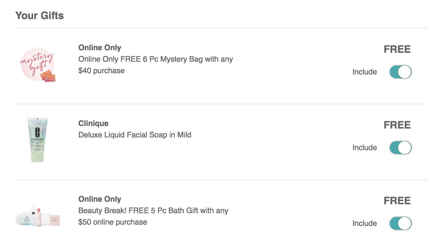The image size is (430, 252).
Task: Click the FREE price on Bath Gift row
Action: coord(397,201)
